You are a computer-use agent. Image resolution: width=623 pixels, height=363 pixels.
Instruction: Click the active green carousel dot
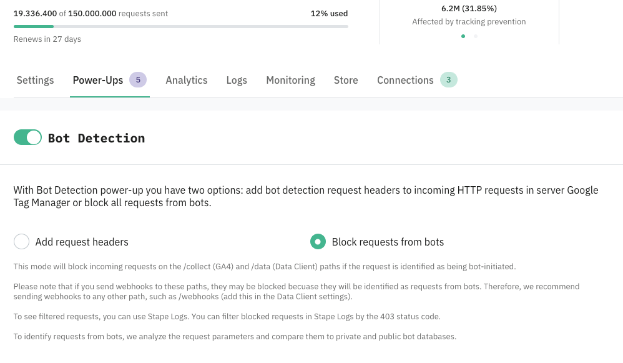463,36
